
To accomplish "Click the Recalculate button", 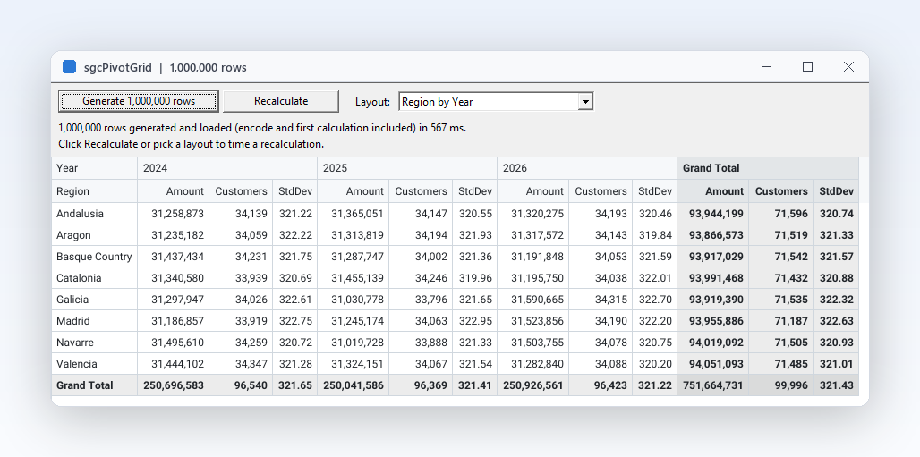I will [x=281, y=101].
